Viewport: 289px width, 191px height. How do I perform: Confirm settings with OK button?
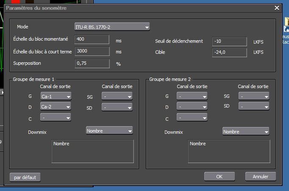click(219, 176)
